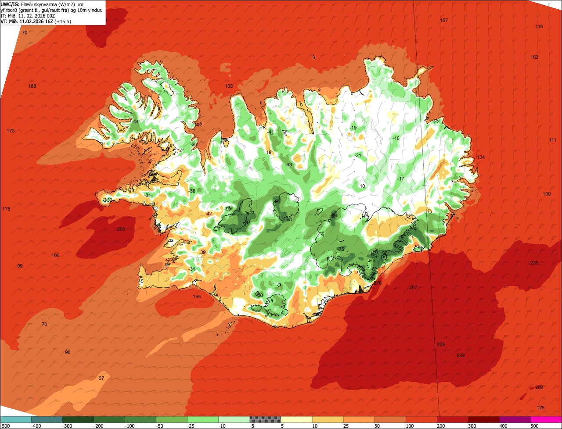Click the flux value -17 on the map
562x429 pixels.
pyautogui.click(x=400, y=179)
